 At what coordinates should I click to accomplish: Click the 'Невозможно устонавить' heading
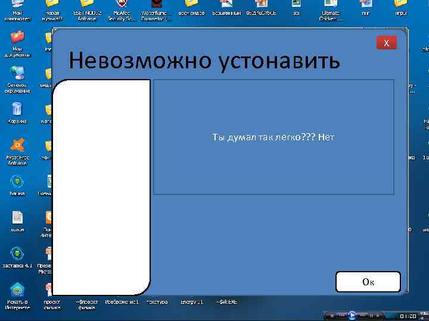click(204, 60)
